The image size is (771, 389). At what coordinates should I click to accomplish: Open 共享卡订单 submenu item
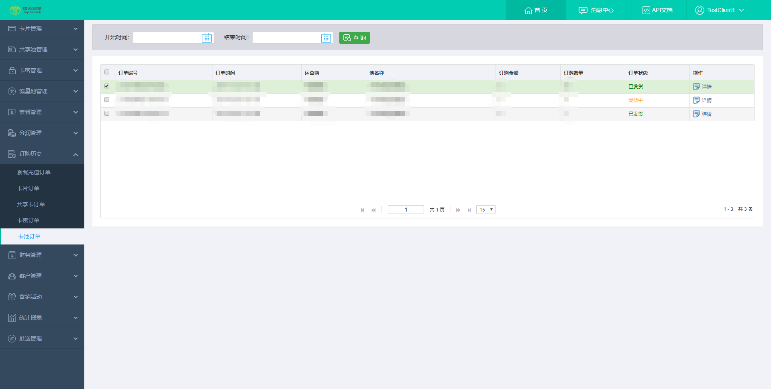point(31,204)
